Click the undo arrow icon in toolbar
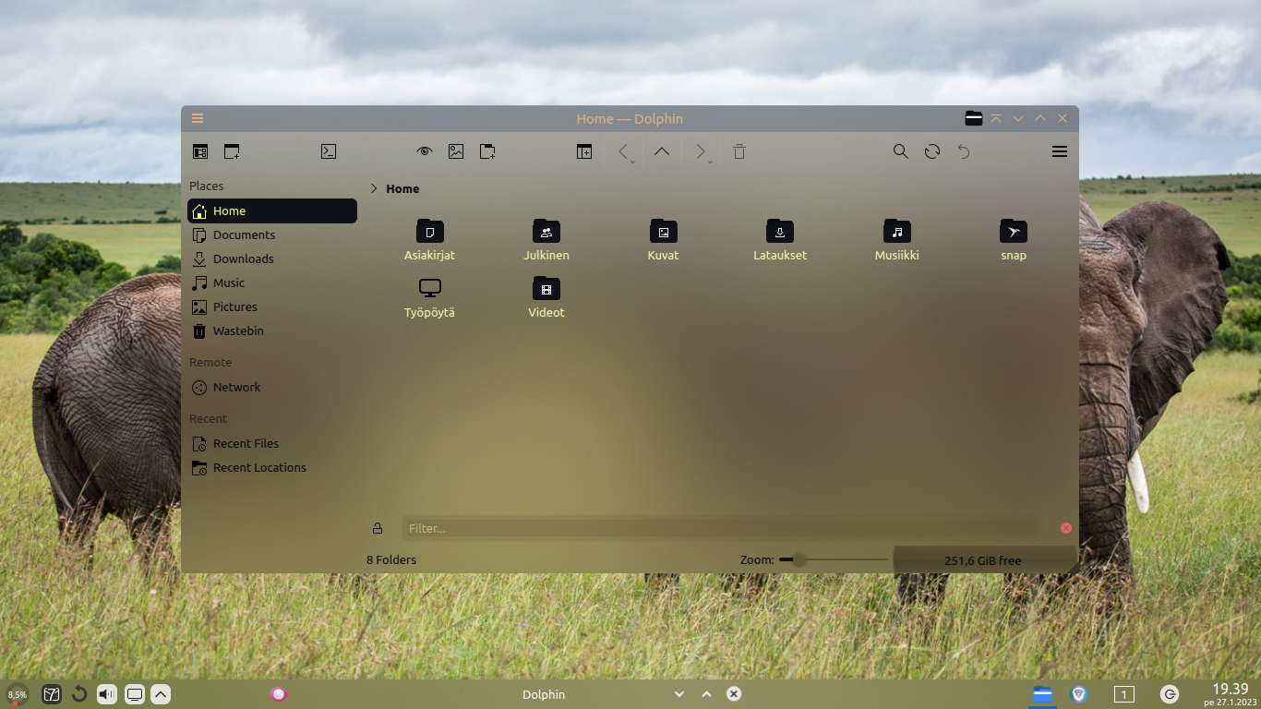This screenshot has width=1261, height=709. coord(964,151)
